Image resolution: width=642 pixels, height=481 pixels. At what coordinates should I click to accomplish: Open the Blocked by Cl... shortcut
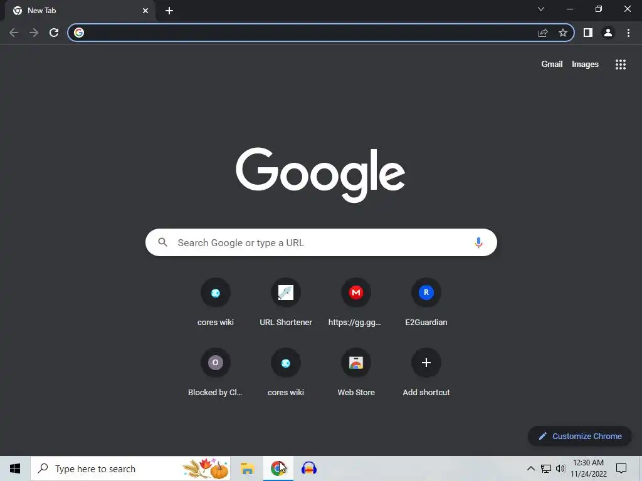[x=216, y=373]
